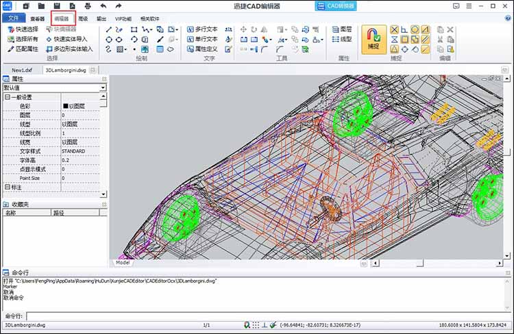Open the hatch tool dropdown arrow
Screen dimensions: 514x334
point(125,49)
